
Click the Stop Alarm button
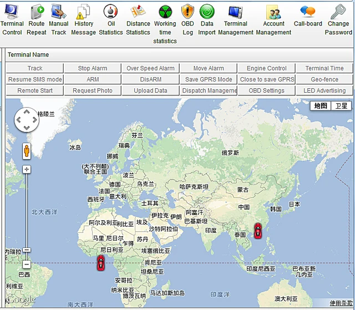[x=93, y=68]
